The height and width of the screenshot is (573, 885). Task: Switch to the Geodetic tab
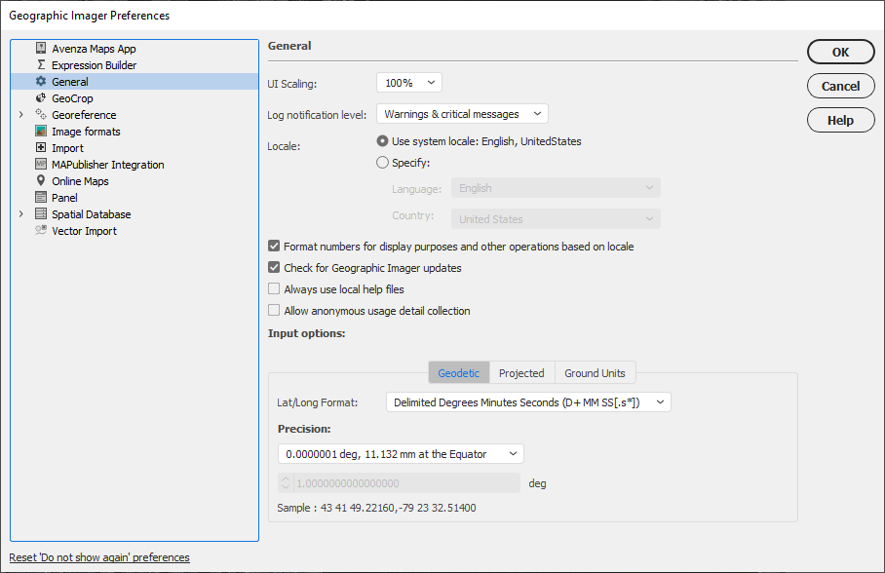coord(458,373)
